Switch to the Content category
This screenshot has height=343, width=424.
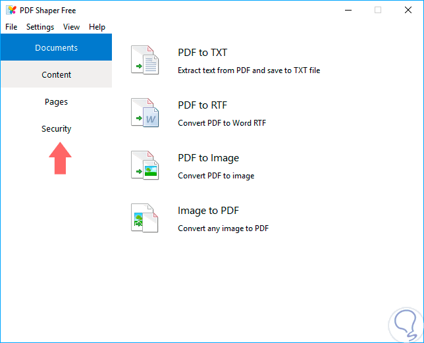pyautogui.click(x=56, y=74)
